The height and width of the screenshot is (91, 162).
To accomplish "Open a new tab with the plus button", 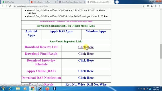I will pos(117,2).
